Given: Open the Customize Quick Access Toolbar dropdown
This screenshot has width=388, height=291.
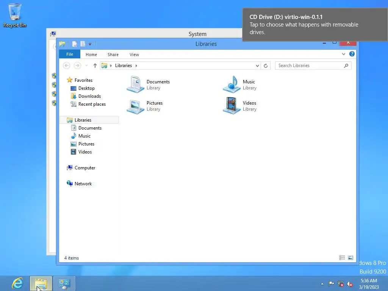Looking at the screenshot, I should point(90,44).
